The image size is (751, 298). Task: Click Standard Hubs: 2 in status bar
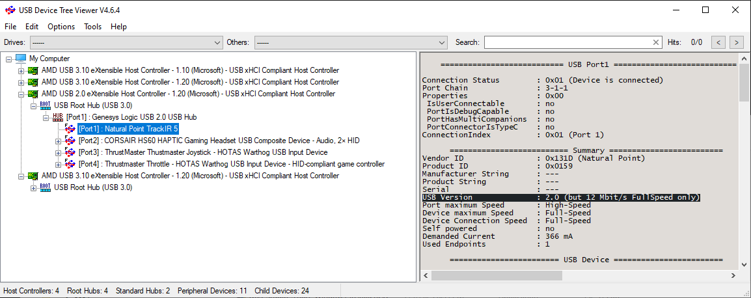point(143,291)
